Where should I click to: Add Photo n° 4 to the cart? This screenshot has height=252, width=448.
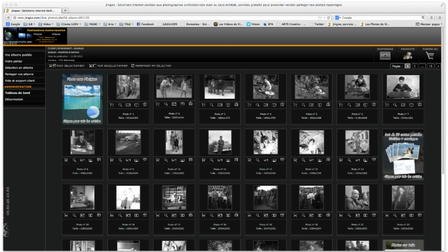coord(249,105)
